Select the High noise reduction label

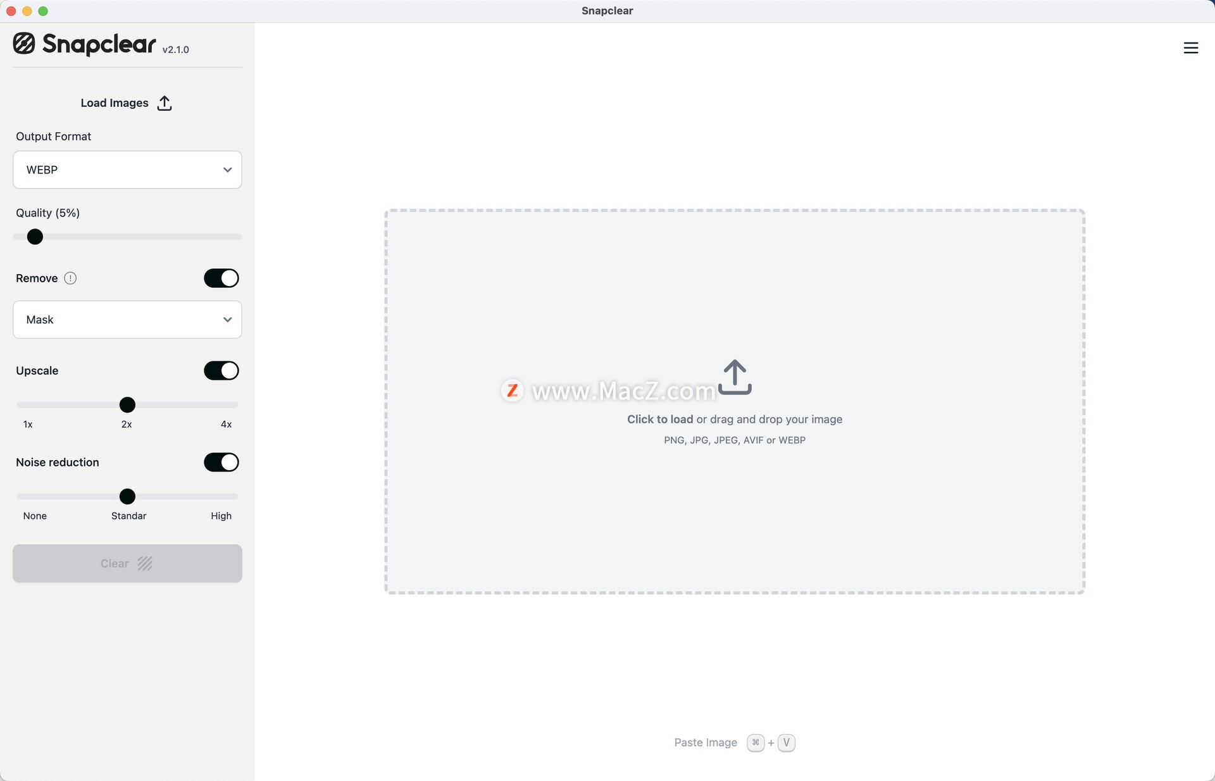coord(221,516)
